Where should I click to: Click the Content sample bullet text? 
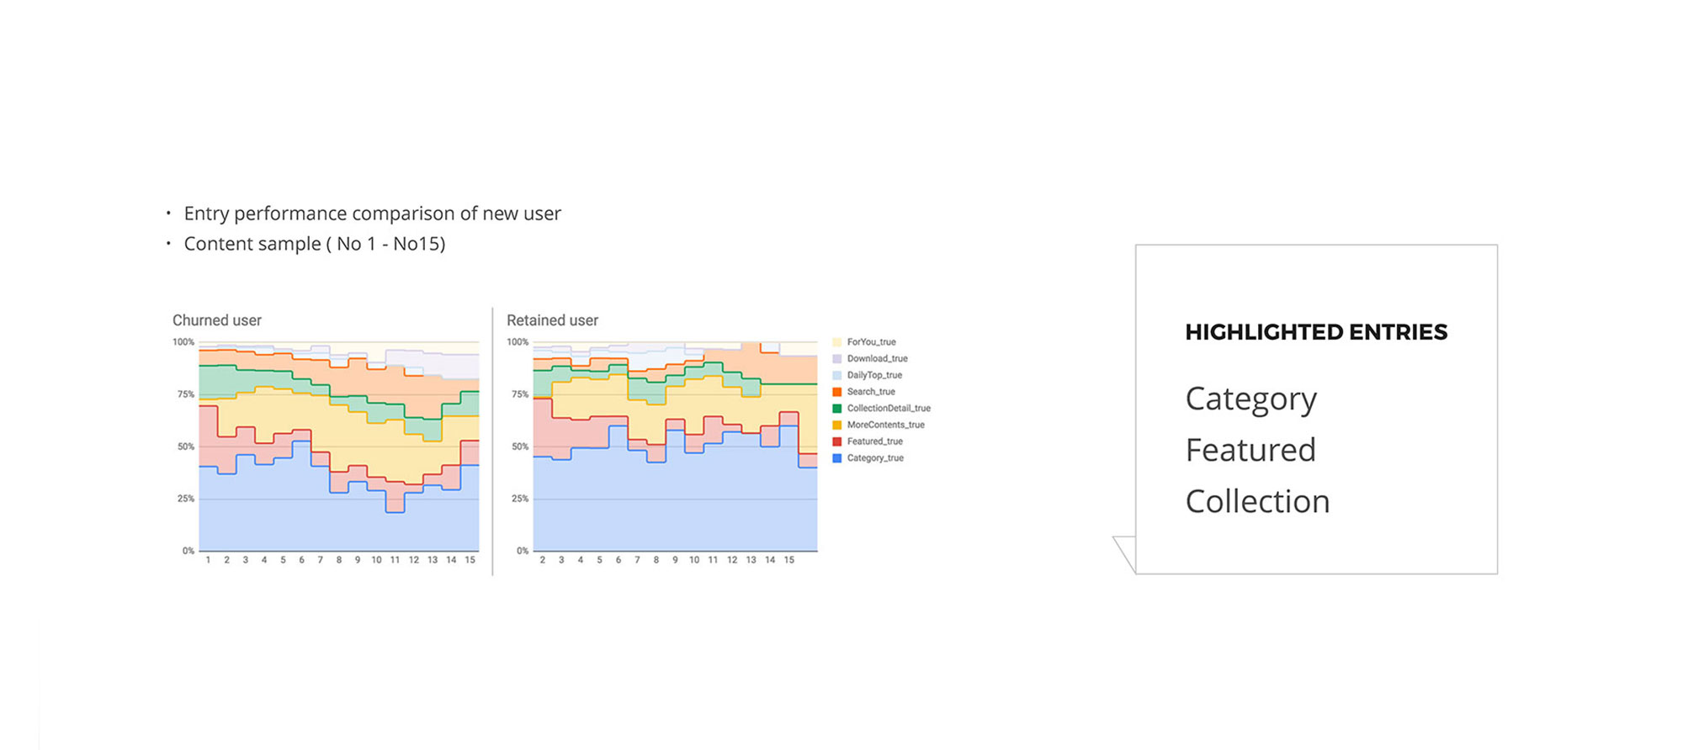[x=314, y=244]
